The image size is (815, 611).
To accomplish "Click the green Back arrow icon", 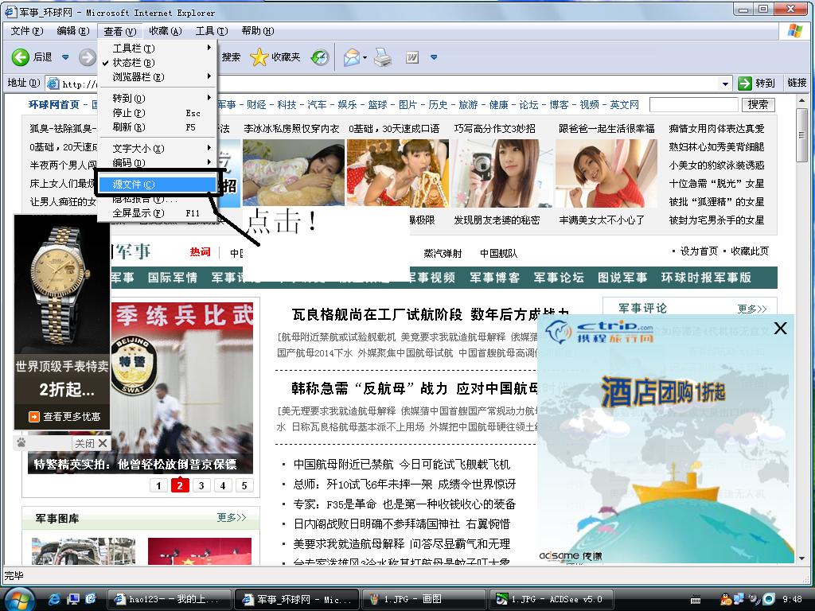I will pos(20,57).
